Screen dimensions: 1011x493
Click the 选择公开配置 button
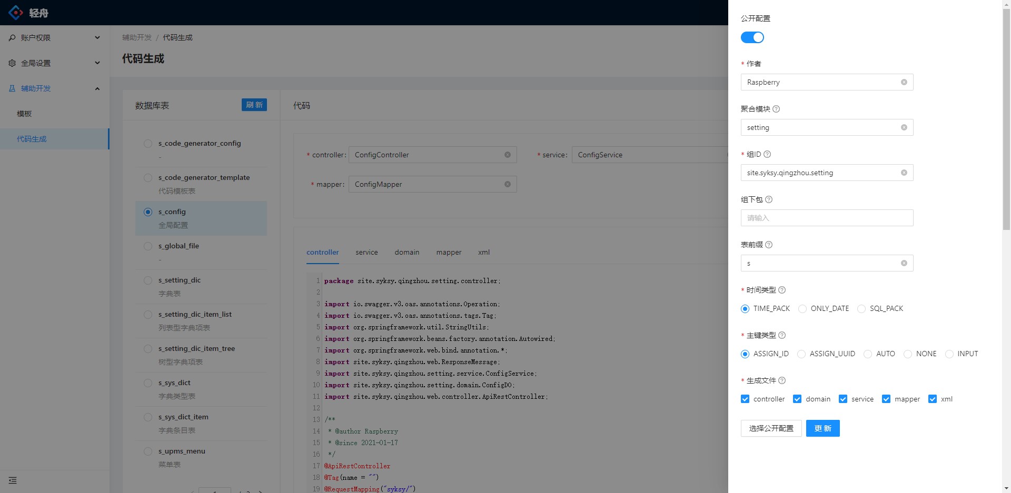tap(771, 428)
